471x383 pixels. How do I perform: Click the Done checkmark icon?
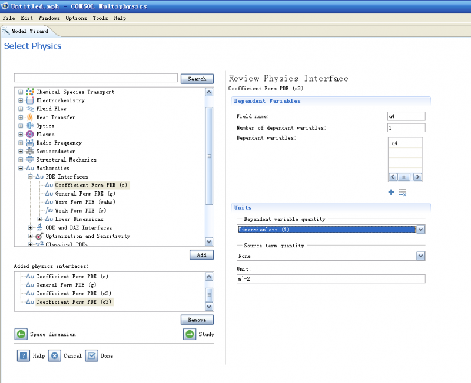pos(92,356)
